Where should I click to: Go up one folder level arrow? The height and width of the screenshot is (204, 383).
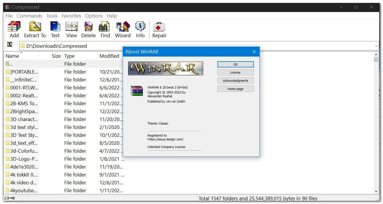click(x=10, y=44)
